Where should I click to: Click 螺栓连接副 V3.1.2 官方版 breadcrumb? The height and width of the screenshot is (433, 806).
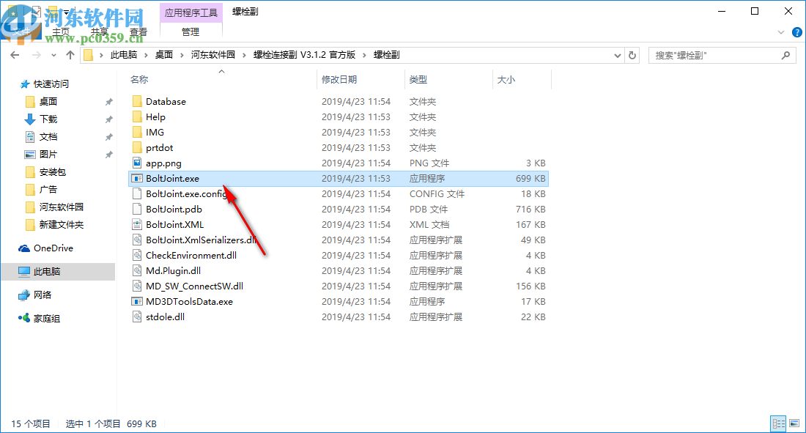coord(304,55)
